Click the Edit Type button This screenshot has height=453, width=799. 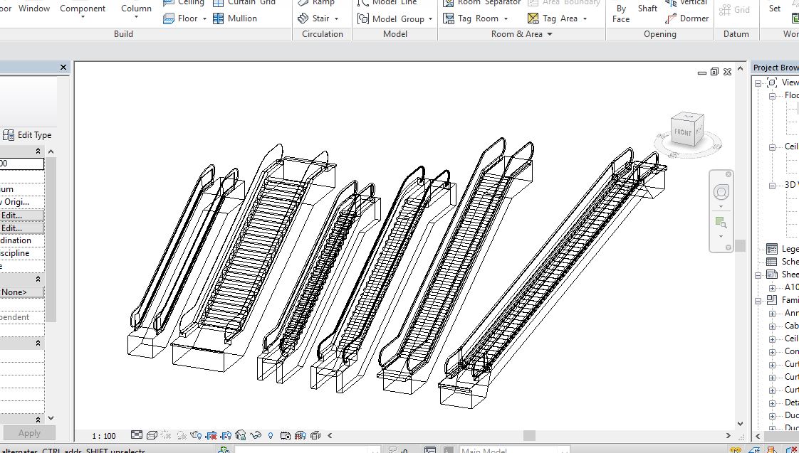tap(27, 135)
